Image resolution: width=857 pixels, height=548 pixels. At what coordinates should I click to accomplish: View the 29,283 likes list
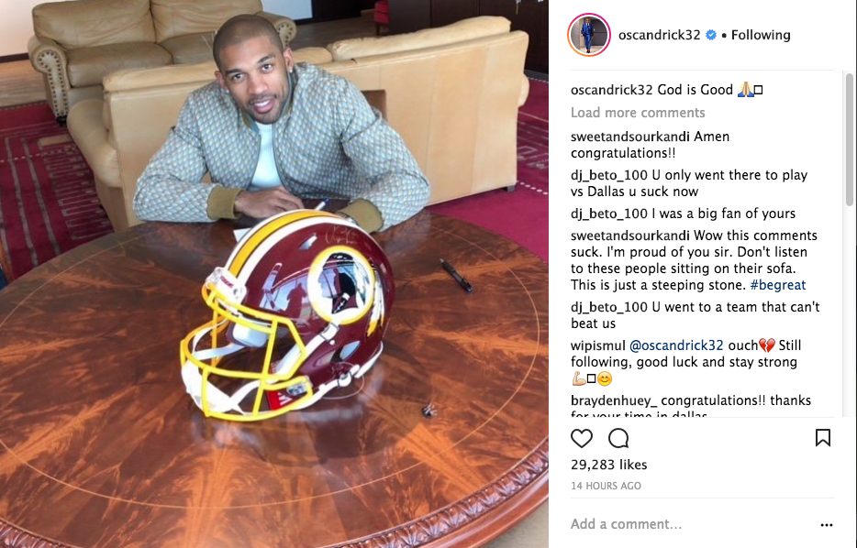609,465
